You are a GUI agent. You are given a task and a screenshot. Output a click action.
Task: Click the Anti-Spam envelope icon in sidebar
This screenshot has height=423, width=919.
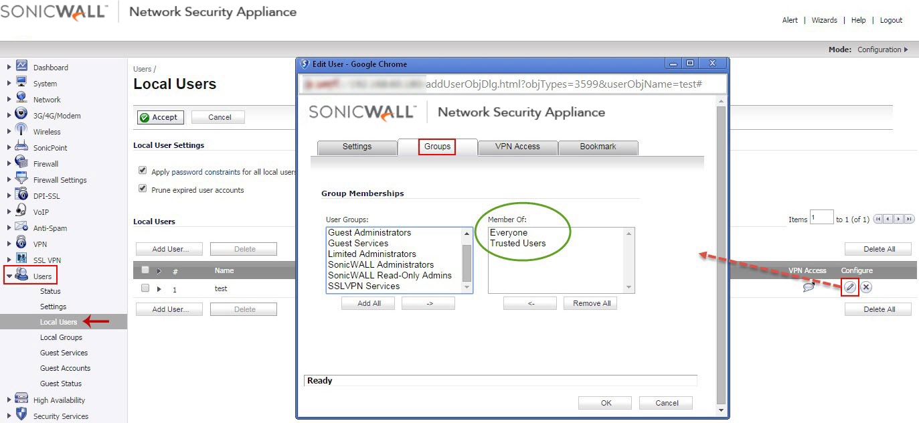pyautogui.click(x=21, y=227)
